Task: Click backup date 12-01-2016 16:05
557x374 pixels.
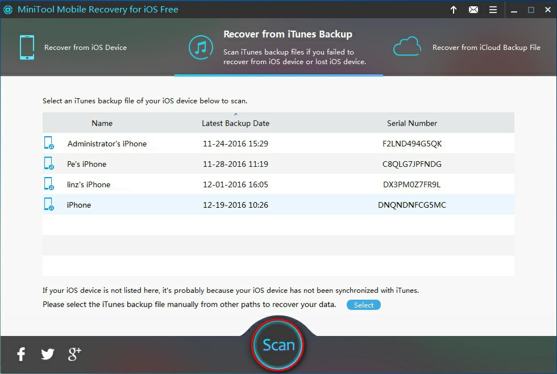Action: [x=235, y=184]
